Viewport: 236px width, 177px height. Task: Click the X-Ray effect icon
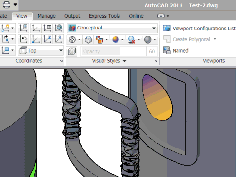88,40
